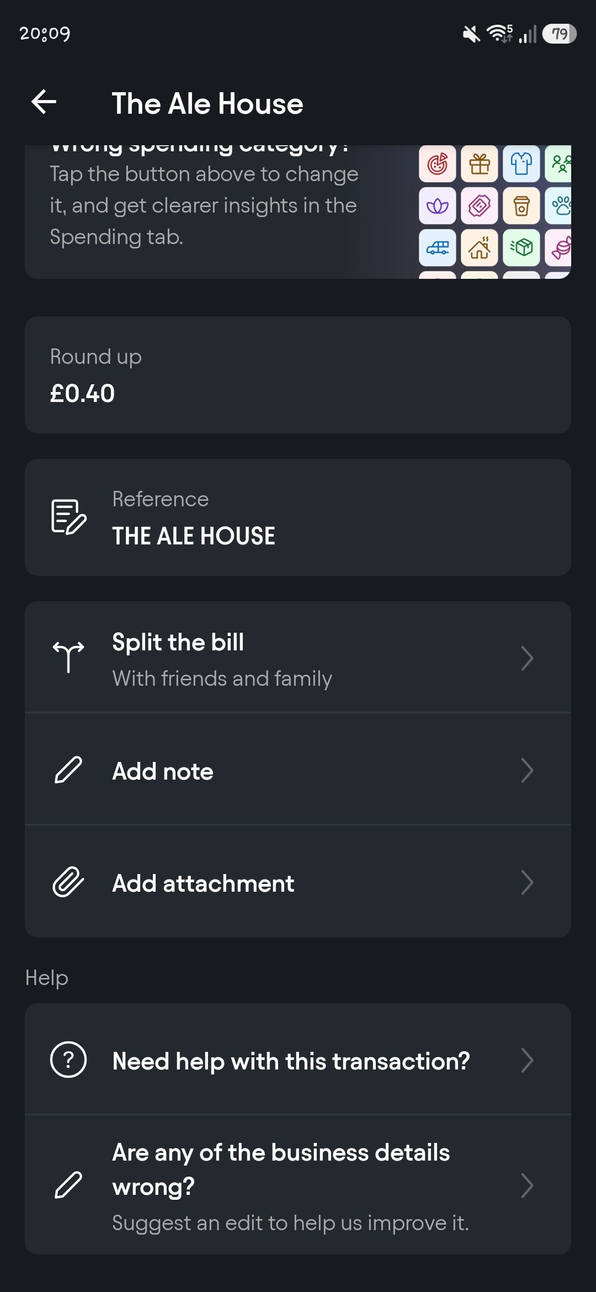The image size is (596, 1292).
Task: Tap the Round up £0.40 card
Action: pos(298,375)
